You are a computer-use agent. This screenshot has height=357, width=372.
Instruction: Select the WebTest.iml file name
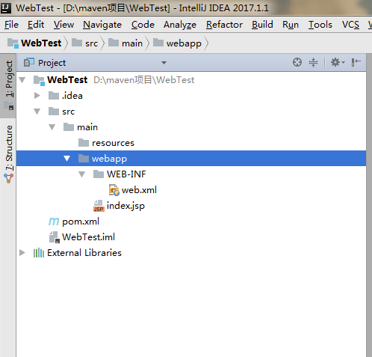coord(89,237)
